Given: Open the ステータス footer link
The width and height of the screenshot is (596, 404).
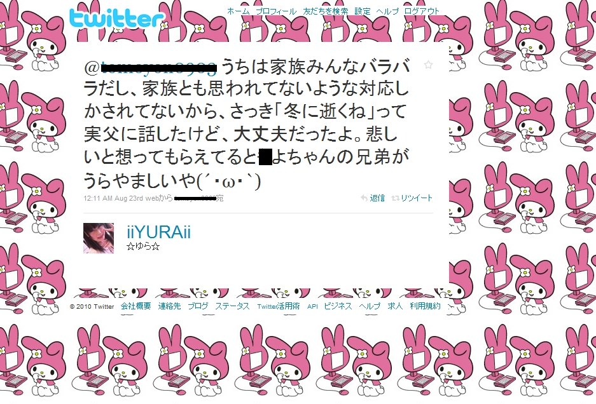Looking at the screenshot, I should [232, 306].
